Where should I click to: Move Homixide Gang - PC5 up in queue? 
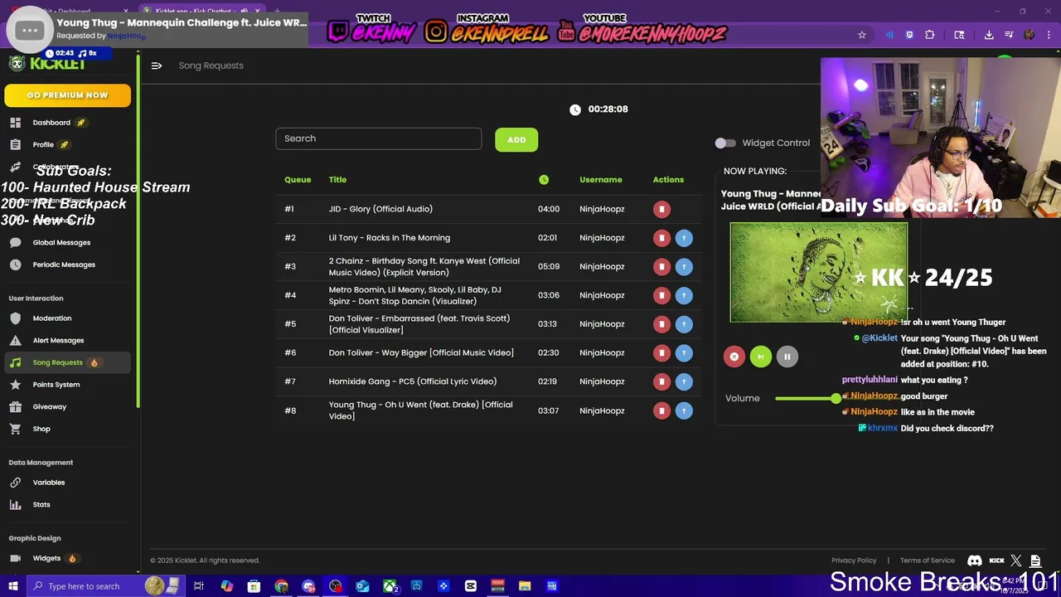(684, 381)
